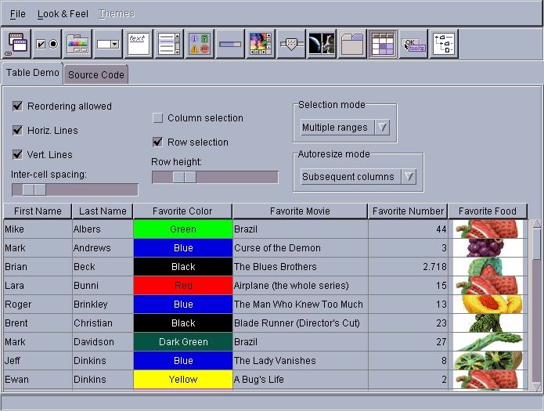The image size is (544, 411).
Task: Select "A Bug's Life" cell
Action: pyautogui.click(x=300, y=379)
